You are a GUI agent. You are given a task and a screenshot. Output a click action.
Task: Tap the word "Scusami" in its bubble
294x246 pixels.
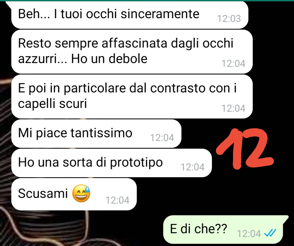43,193
